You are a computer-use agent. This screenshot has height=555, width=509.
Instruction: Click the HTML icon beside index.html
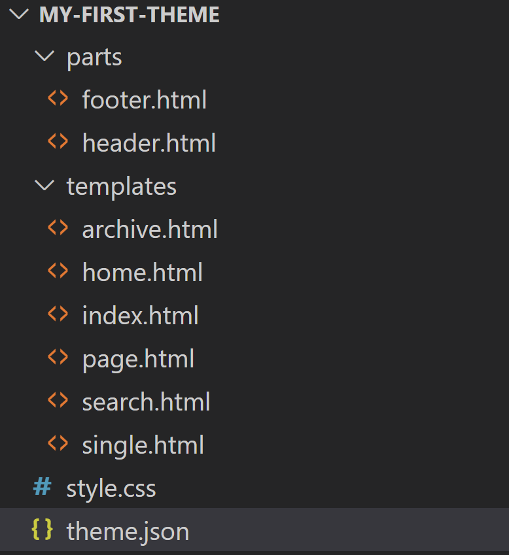(58, 314)
